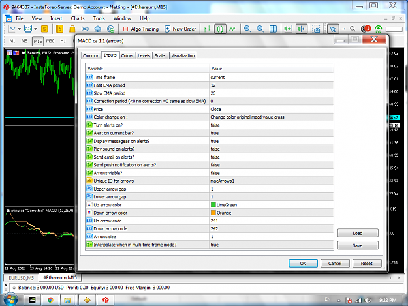Change 'Play sound on alerts?' value
This screenshot has width=408, height=306.
272,149
